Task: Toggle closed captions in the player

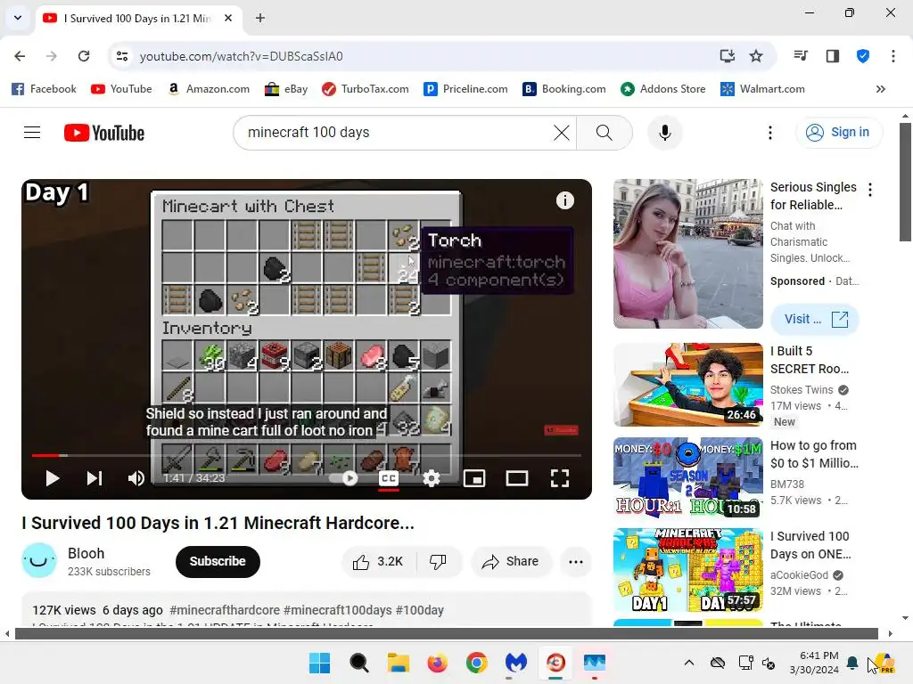Action: (x=389, y=478)
